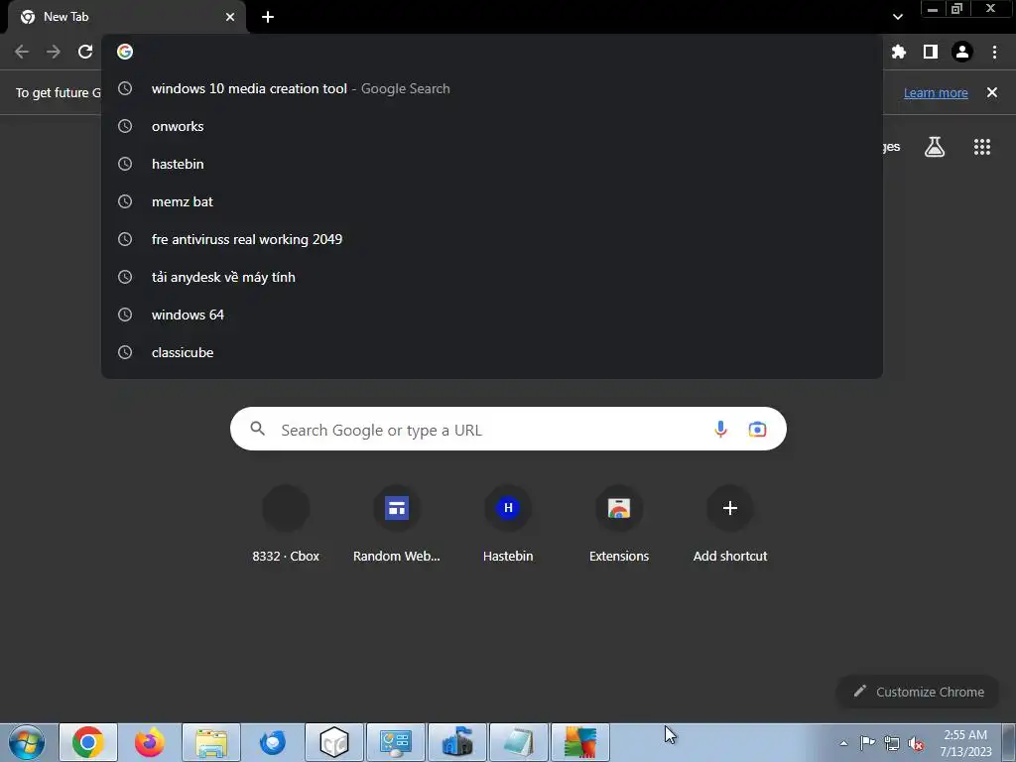Image resolution: width=1016 pixels, height=762 pixels.
Task: Open the Extensions puzzle icon
Action: click(x=899, y=52)
